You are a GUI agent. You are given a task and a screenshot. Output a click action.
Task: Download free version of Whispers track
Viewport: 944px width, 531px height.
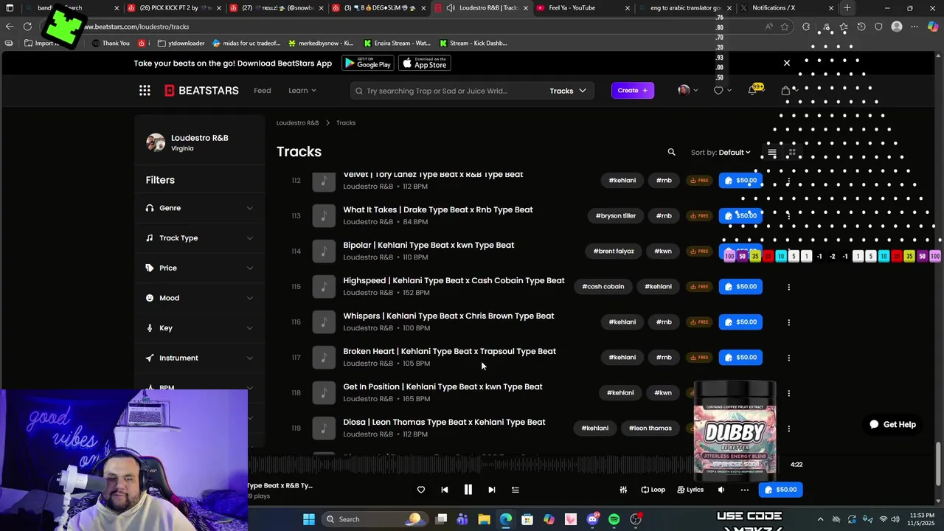click(698, 322)
